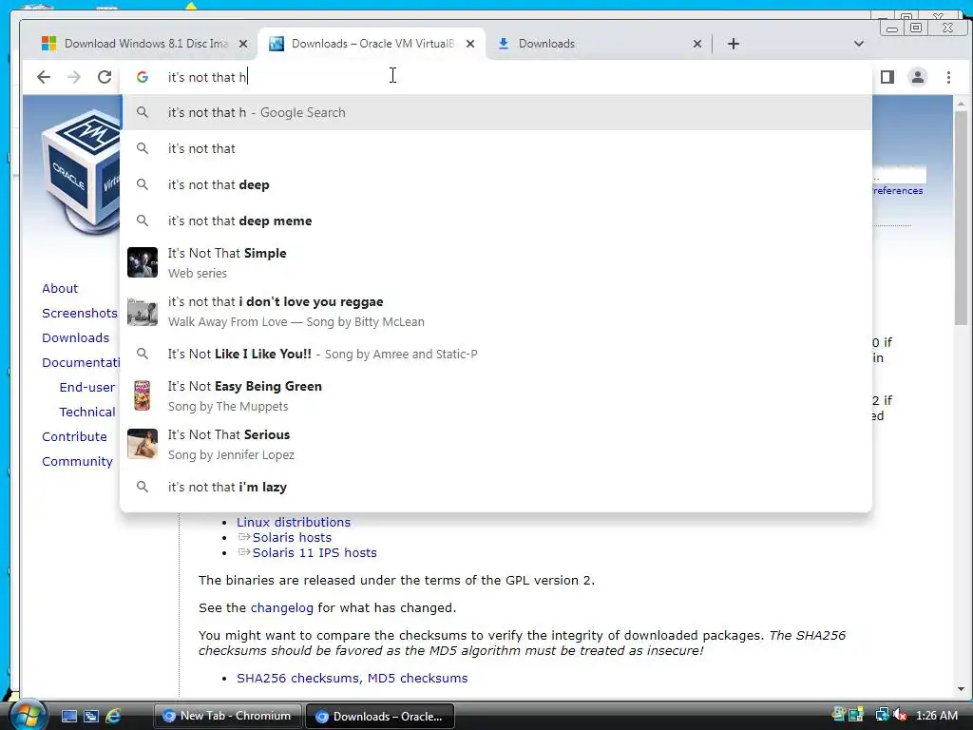This screenshot has height=730, width=973.
Task: Click the address bar text field
Action: click(x=496, y=77)
